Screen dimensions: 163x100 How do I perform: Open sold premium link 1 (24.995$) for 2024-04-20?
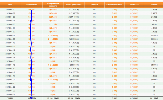53,80
